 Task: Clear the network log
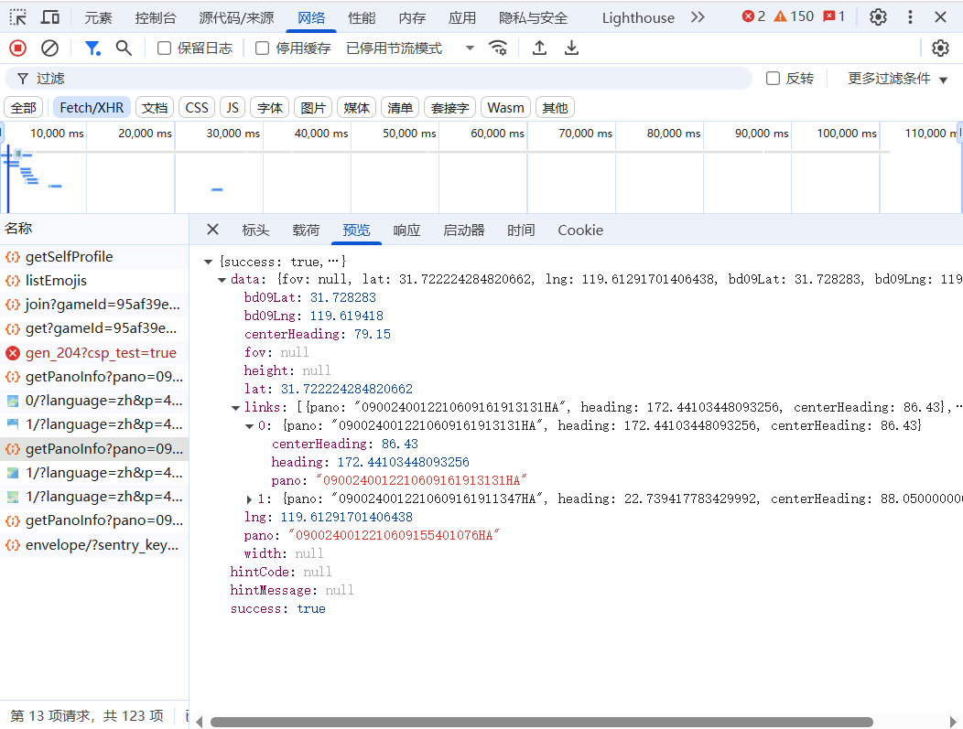[50, 48]
